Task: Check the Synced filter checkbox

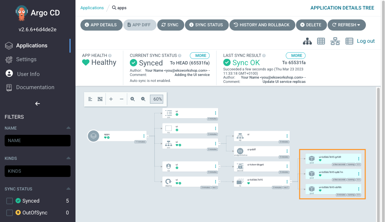Action: [x=10, y=201]
